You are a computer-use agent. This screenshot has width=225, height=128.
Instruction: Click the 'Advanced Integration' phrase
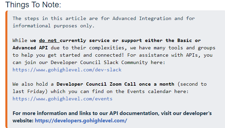142,19
